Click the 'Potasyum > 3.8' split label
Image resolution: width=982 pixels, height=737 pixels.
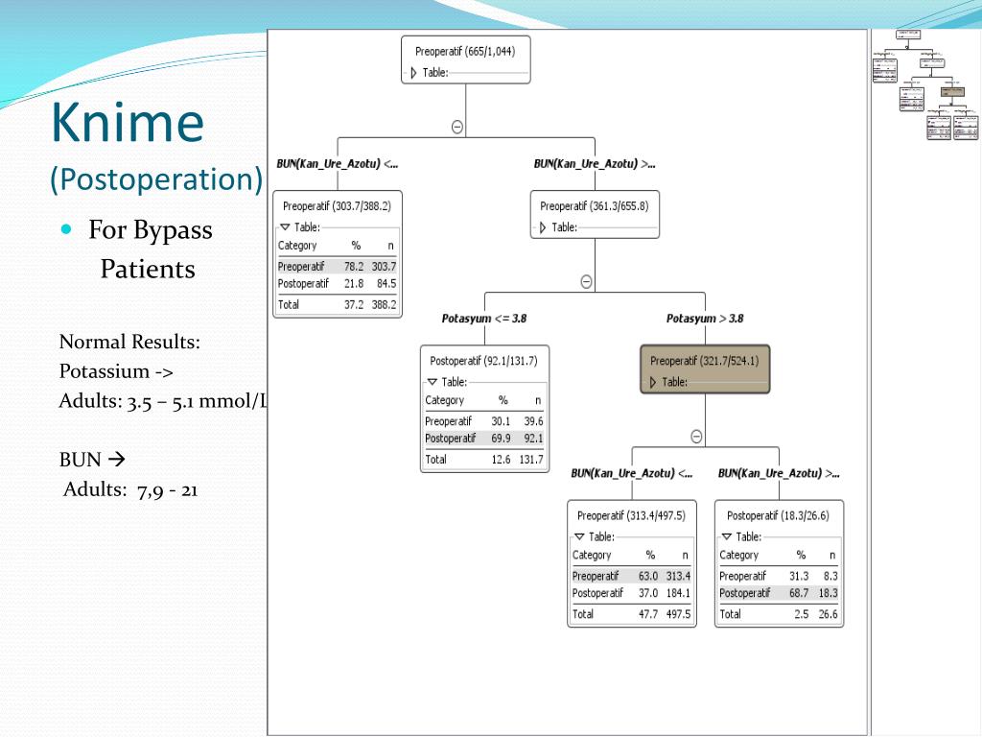click(705, 319)
